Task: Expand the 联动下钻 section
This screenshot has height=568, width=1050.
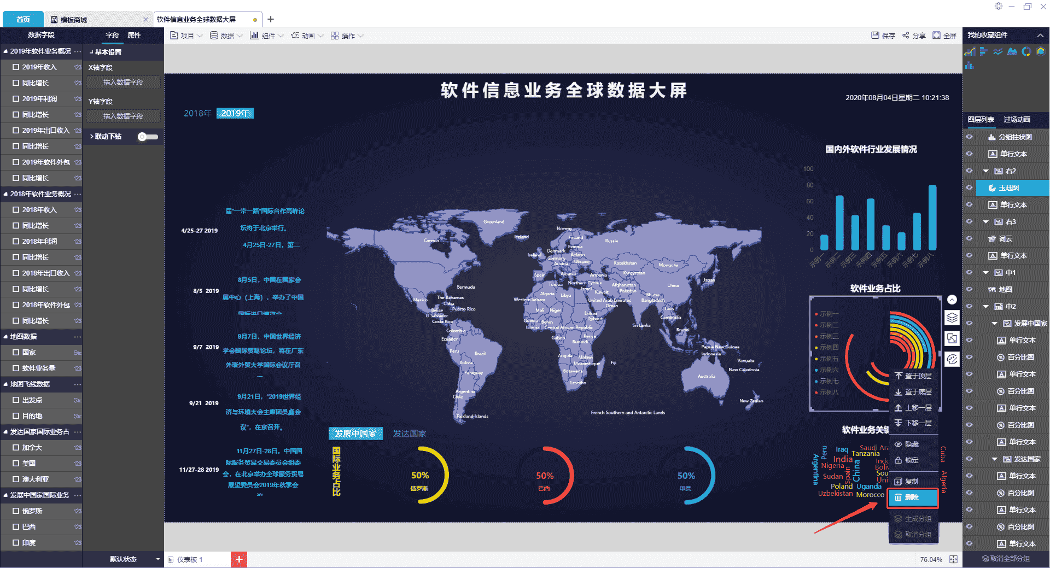Action: [91, 137]
